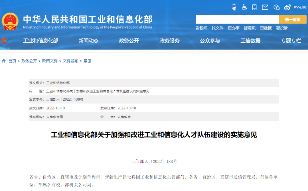The width and height of the screenshot is (308, 191).
Task: Click the bold article heading
Action: click(x=154, y=135)
